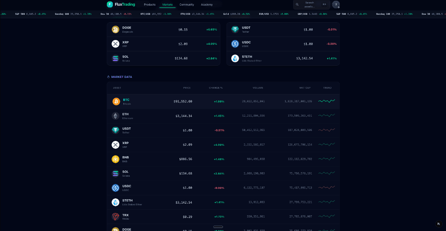Click Dogecoin icon in top card
This screenshot has width=446, height=231.
click(115, 30)
